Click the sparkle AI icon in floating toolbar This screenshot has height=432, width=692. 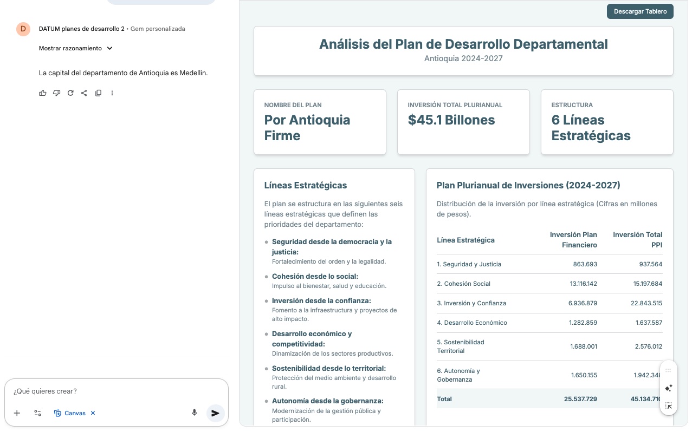click(x=668, y=388)
